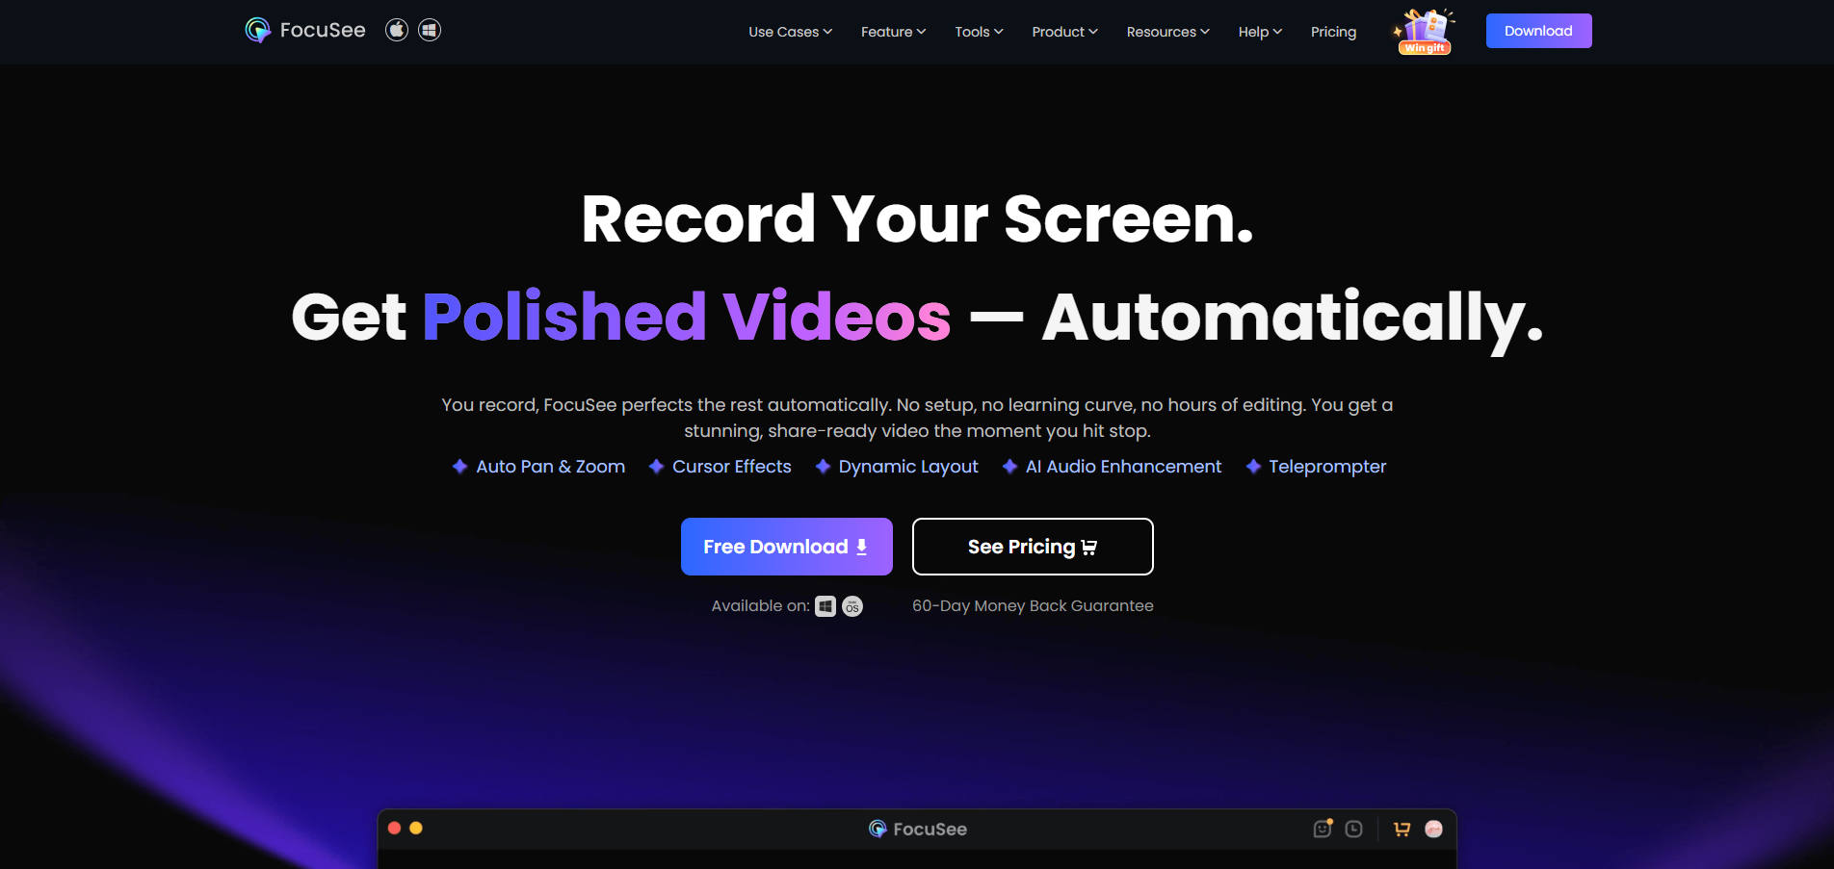
Task: Click the Polished Videos gradient text
Action: [687, 317]
